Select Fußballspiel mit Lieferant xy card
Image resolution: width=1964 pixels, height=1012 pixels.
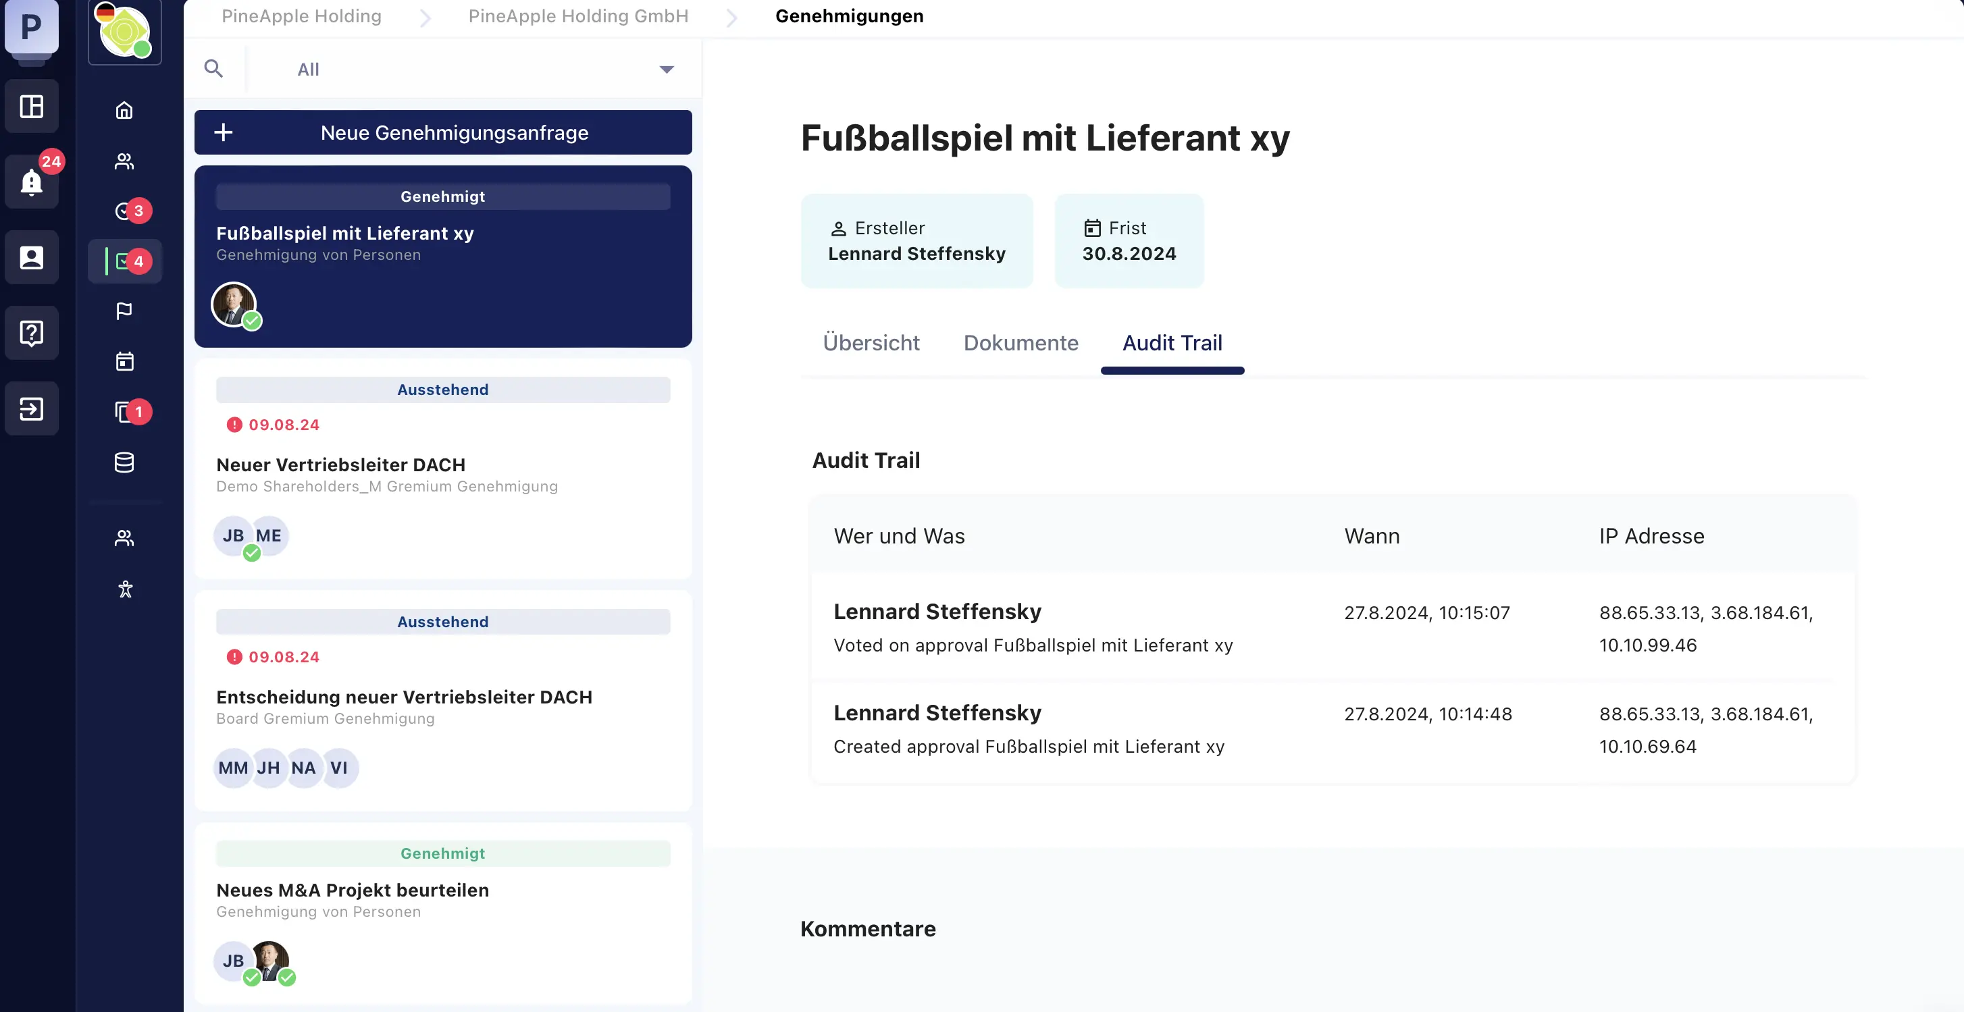[x=443, y=256]
